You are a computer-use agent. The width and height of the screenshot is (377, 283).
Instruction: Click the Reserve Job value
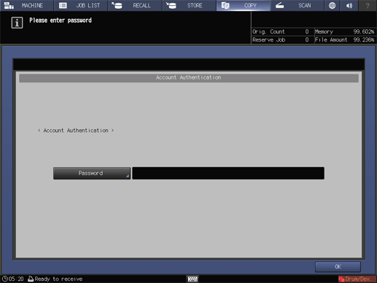tap(307, 39)
